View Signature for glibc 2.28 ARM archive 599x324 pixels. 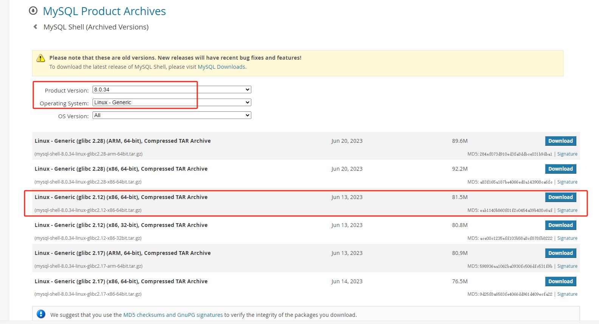tap(567, 154)
